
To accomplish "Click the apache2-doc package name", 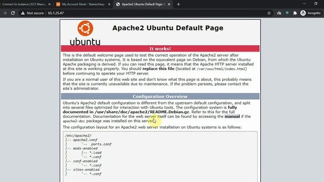I will (x=74, y=121).
